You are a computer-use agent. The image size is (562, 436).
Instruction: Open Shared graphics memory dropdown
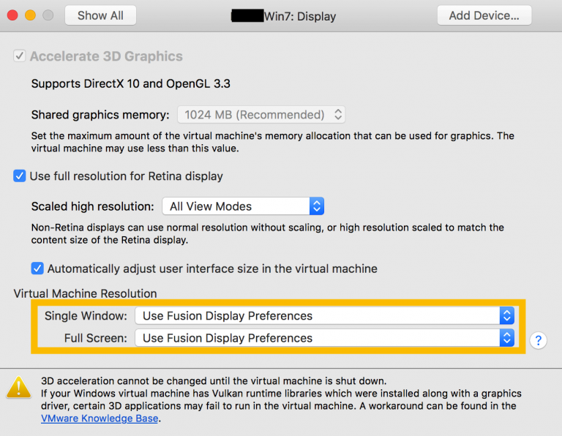coord(261,115)
